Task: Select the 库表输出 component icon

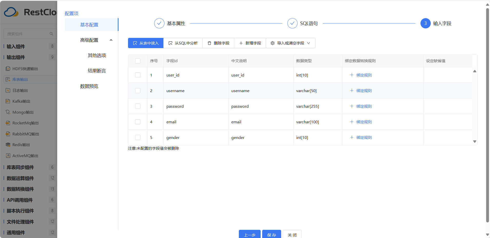Action: [x=8, y=79]
